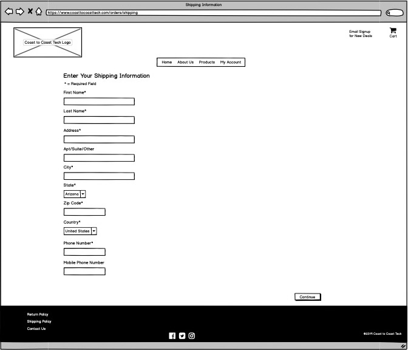This screenshot has height=350, width=408.
Task: Click the Coast to Coast Tech logo
Action: 47,43
